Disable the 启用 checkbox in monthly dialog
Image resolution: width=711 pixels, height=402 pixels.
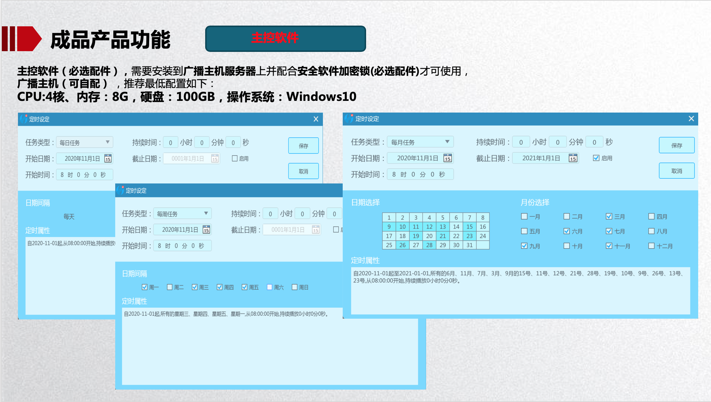pos(596,158)
